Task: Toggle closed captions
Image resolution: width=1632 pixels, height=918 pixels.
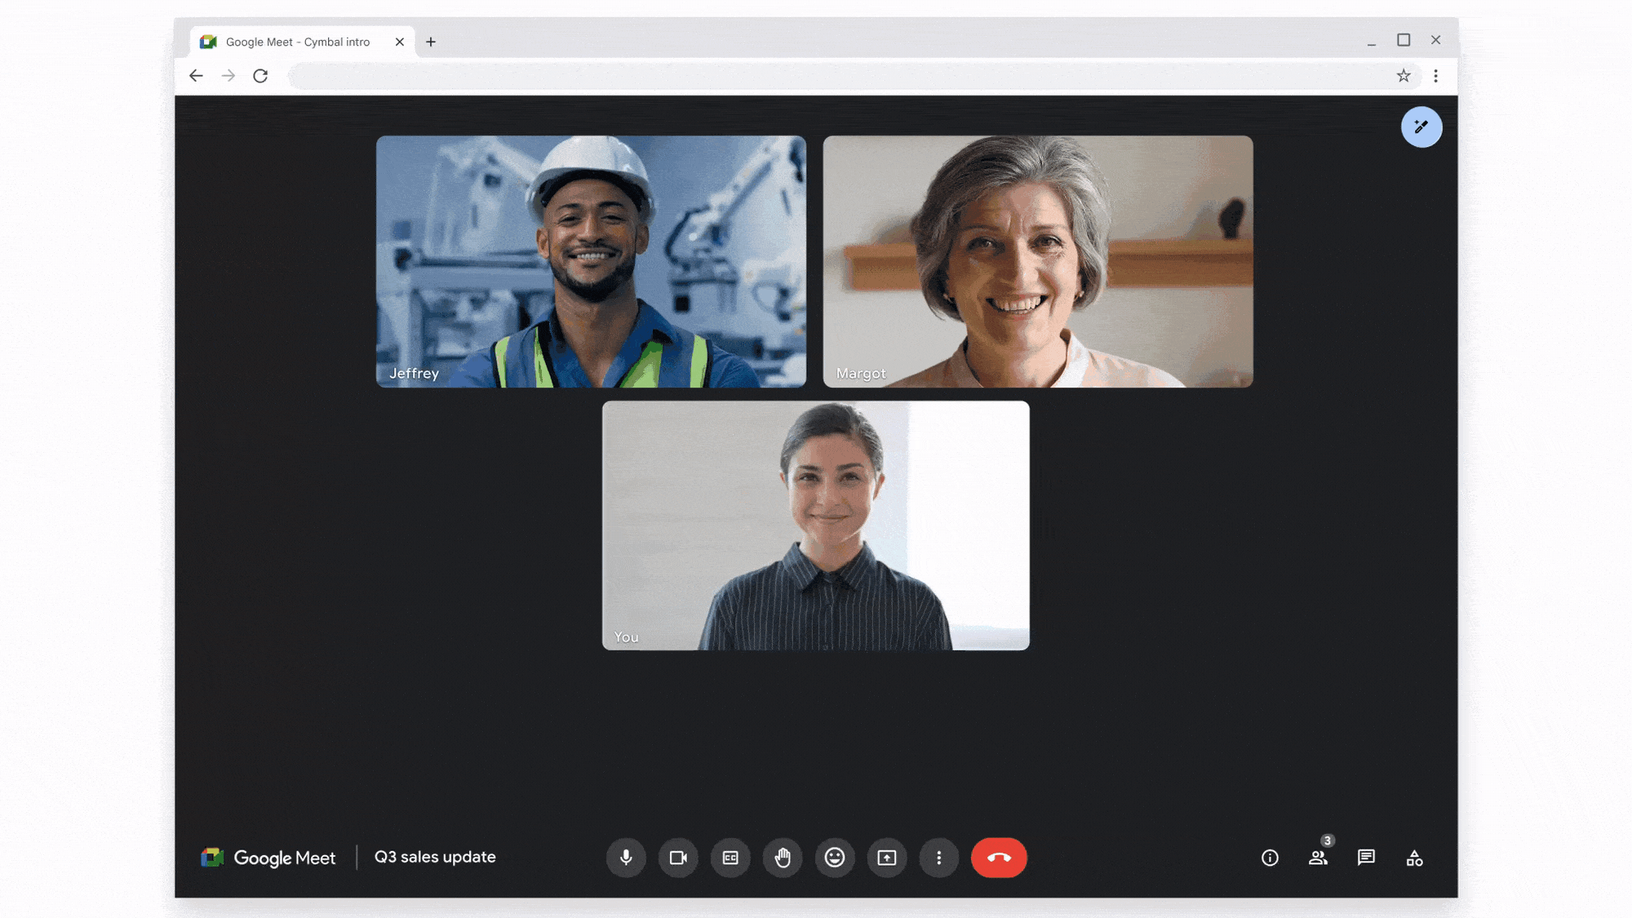Action: [730, 858]
